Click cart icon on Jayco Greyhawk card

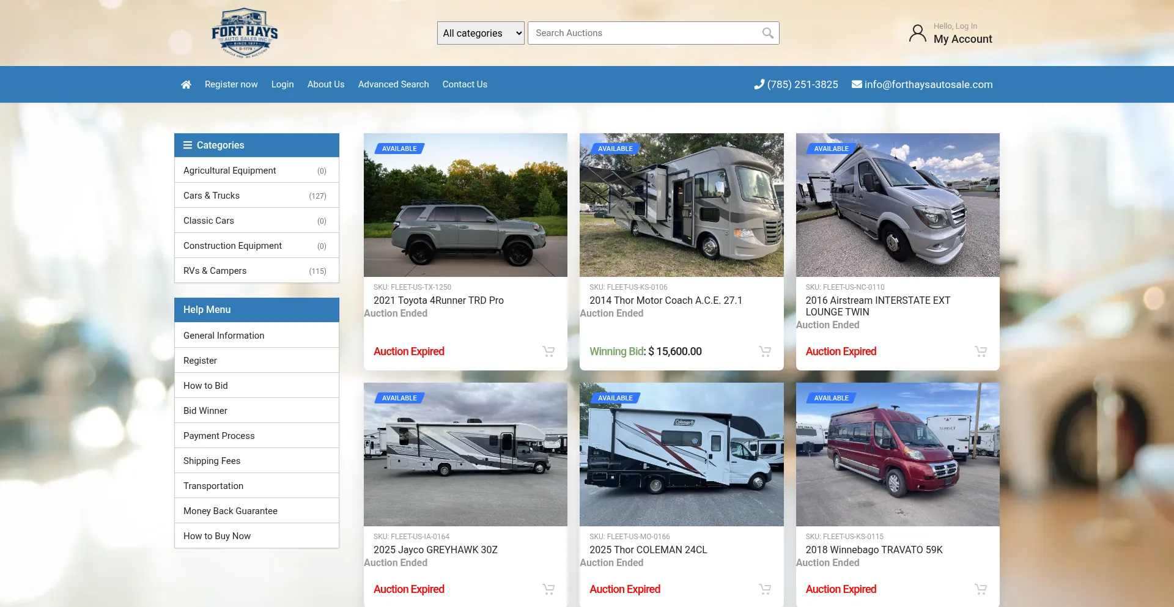click(548, 589)
